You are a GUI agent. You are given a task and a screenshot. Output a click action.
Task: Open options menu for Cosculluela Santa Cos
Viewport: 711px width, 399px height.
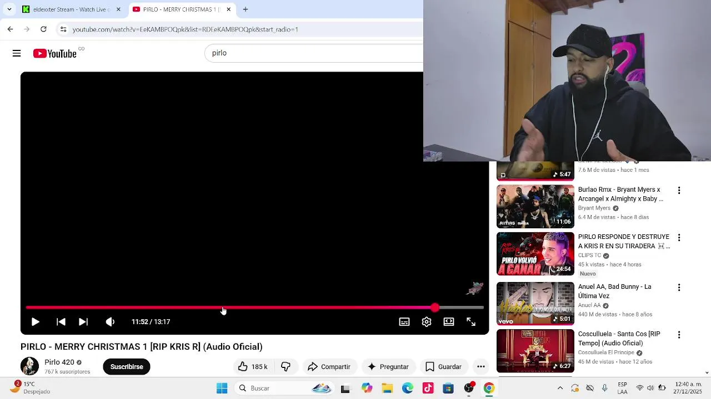pos(679,335)
